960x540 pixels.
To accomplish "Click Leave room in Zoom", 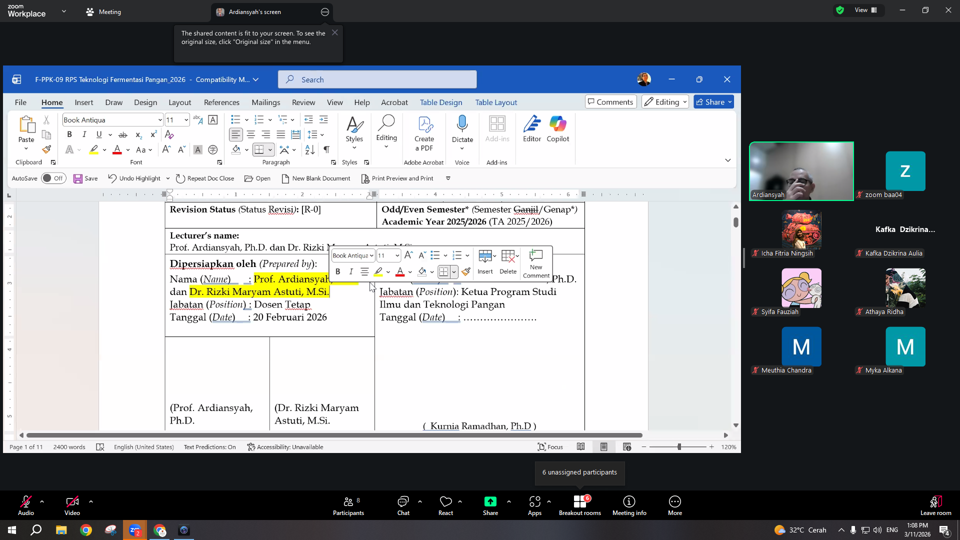I will point(935,505).
